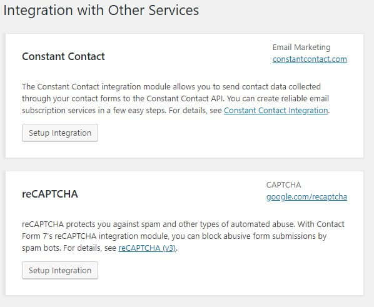Click the Email Marketing category label
374x307 pixels.
[x=301, y=48]
